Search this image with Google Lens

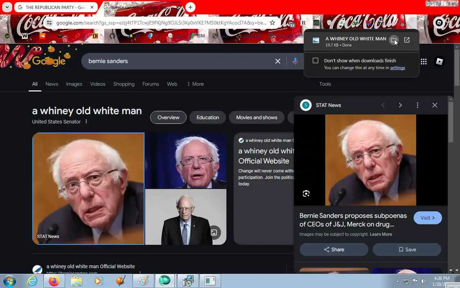coord(306,194)
